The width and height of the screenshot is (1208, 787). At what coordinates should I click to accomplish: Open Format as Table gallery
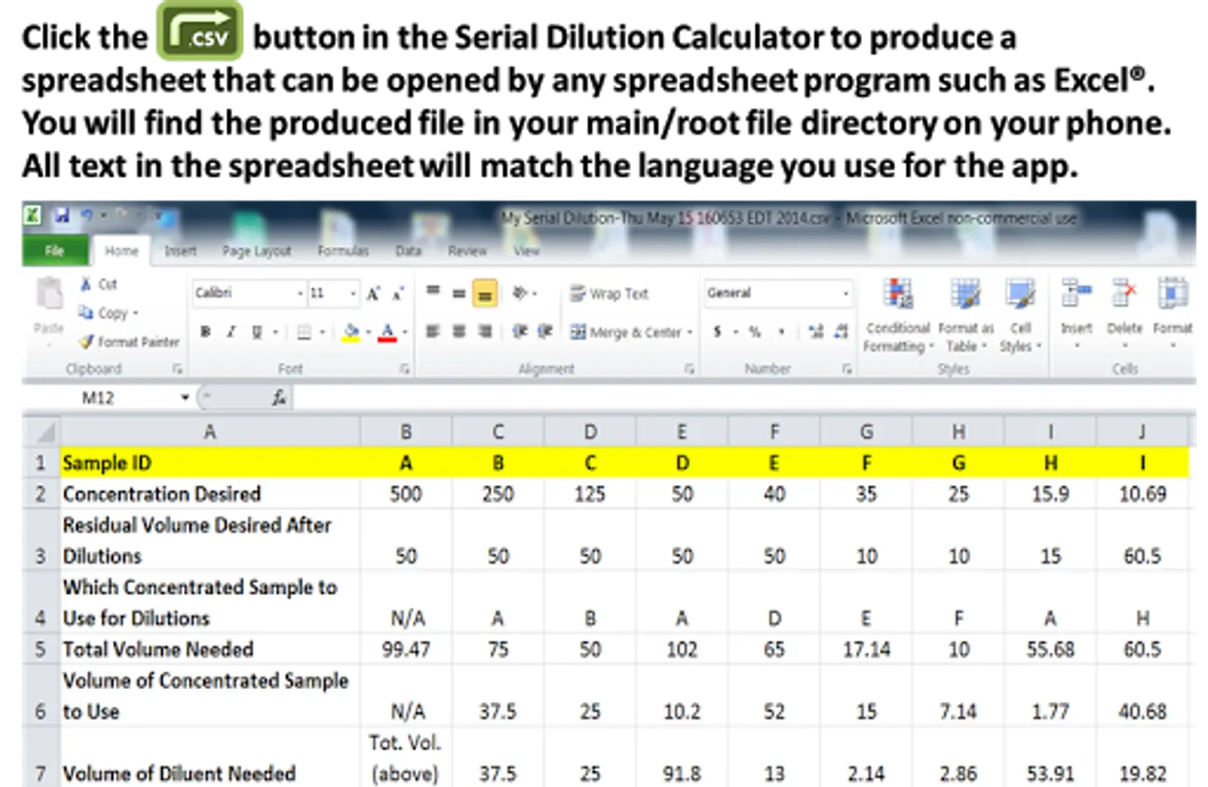coord(966,316)
